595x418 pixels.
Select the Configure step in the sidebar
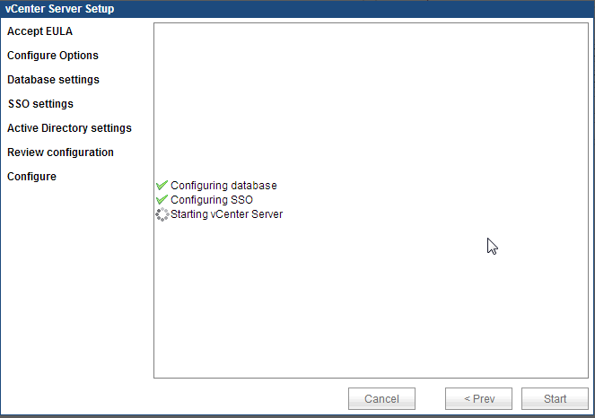pyautogui.click(x=31, y=177)
